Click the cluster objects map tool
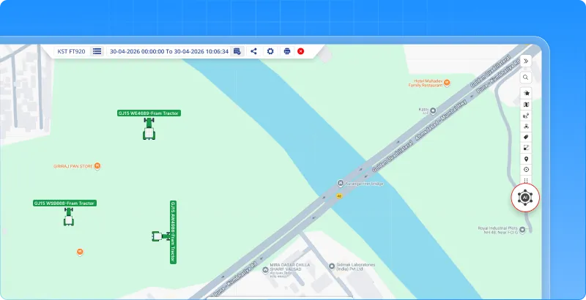This screenshot has width=586, height=300. [526, 127]
